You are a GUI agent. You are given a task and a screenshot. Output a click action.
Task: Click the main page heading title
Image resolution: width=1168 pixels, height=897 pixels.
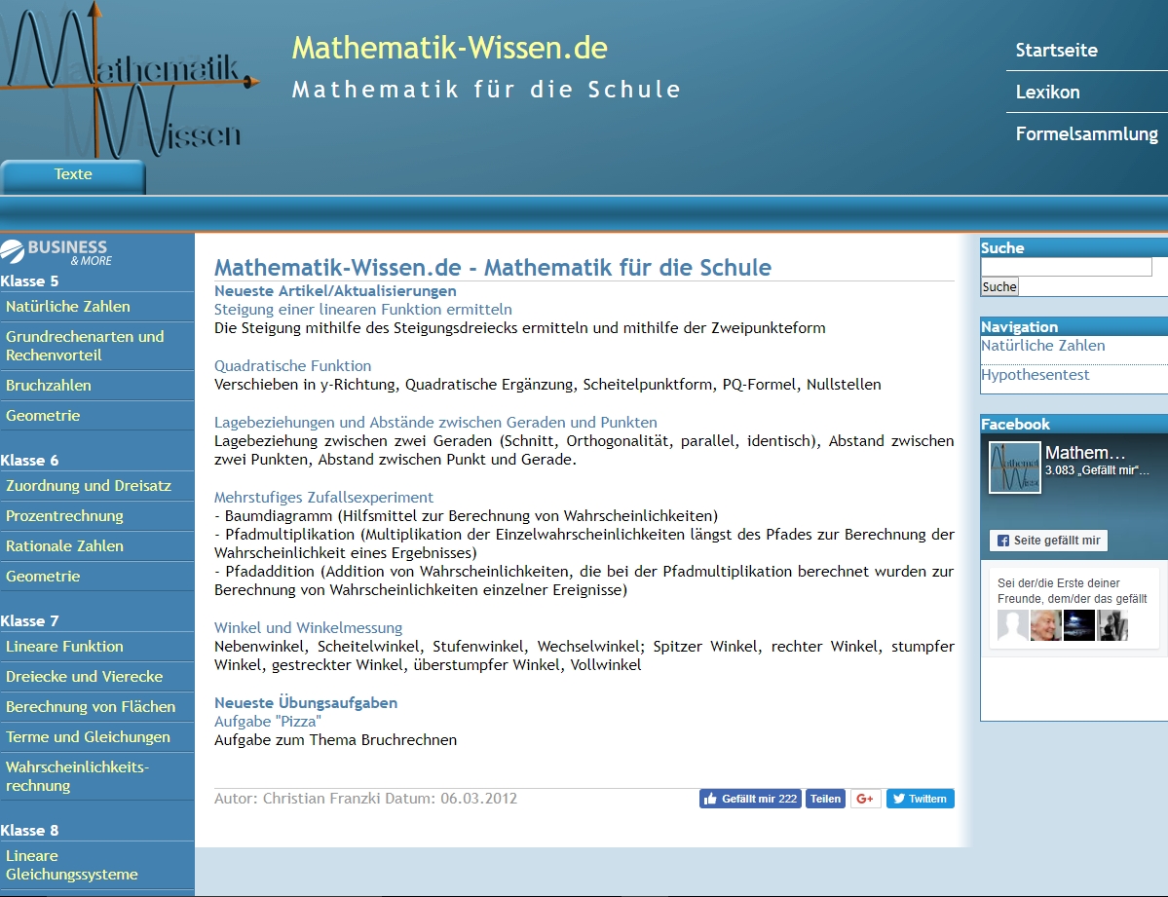pyautogui.click(x=493, y=268)
